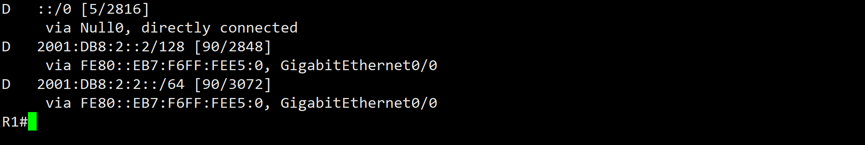Image resolution: width=865 pixels, height=145 pixels.
Task: Click the green cursor block after R1#
Action: tap(32, 121)
